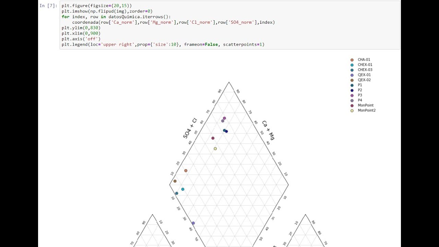Click the MonPoint legend label text

point(366,105)
